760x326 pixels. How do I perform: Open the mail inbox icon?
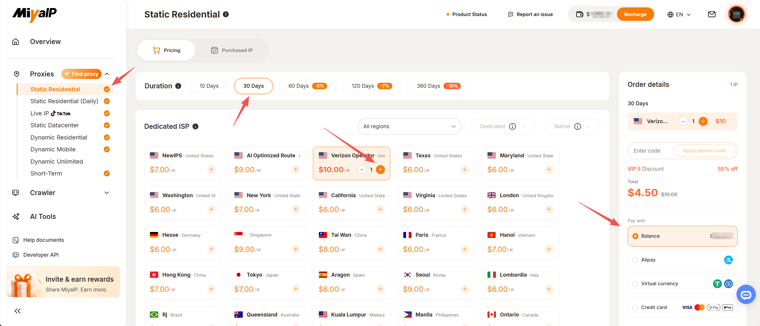tap(712, 14)
